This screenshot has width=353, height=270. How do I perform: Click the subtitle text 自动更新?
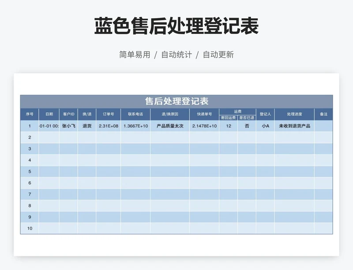click(218, 55)
